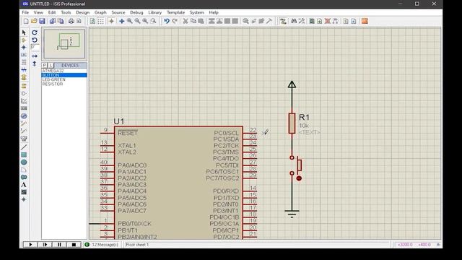
Task: Click the rotation angle field
Action: coord(35,47)
